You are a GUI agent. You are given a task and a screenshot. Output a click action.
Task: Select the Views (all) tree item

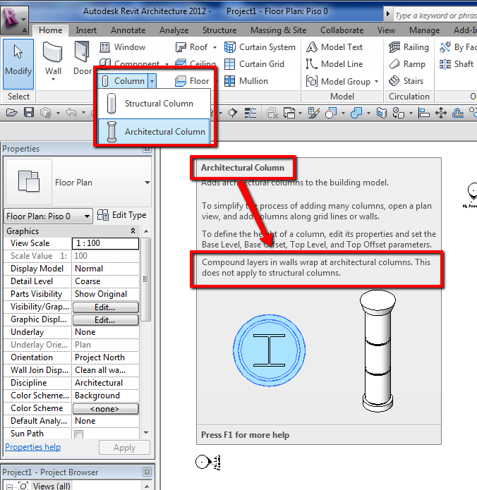pos(52,486)
